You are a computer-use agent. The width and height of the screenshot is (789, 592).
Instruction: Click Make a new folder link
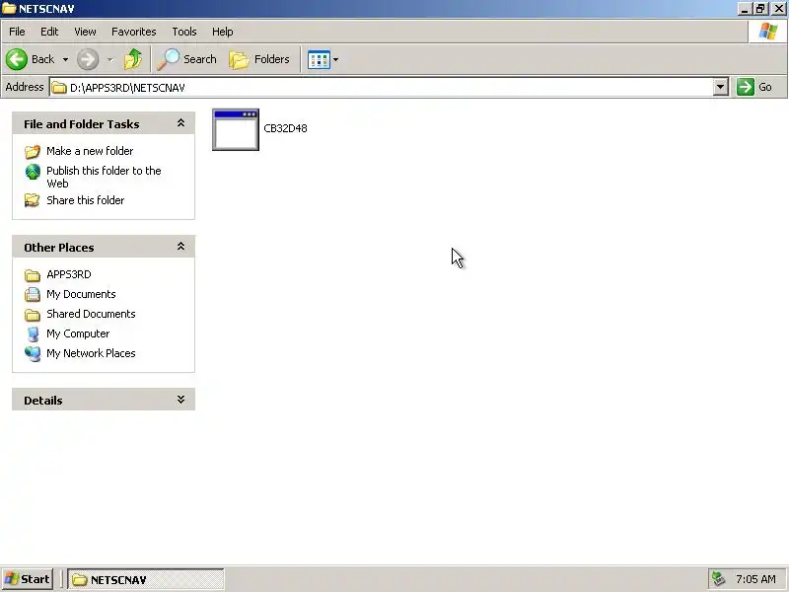point(90,151)
